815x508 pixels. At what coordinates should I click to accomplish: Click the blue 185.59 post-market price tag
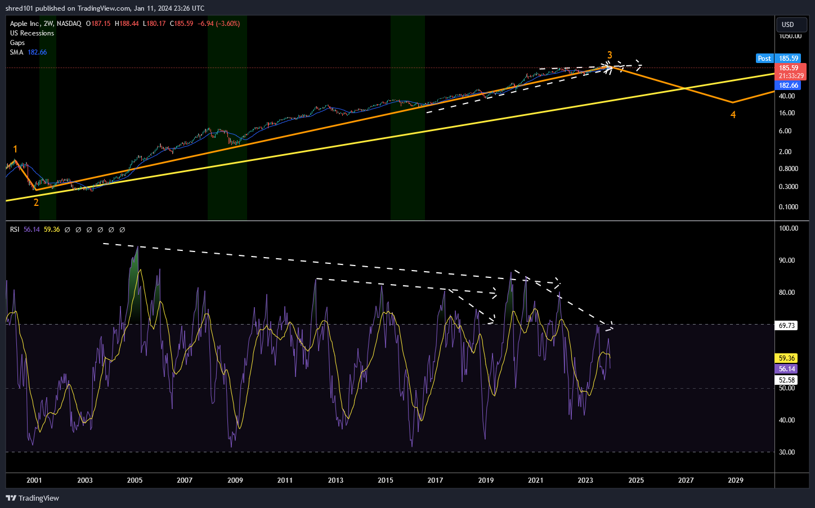click(x=789, y=59)
